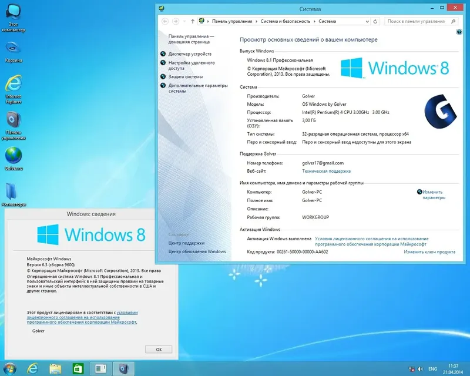470x376 pixels.
Task: Open File Explorer from the taskbar
Action: [x=54, y=367]
